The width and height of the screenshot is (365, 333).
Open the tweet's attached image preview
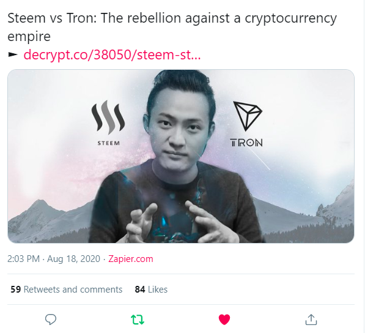point(181,156)
